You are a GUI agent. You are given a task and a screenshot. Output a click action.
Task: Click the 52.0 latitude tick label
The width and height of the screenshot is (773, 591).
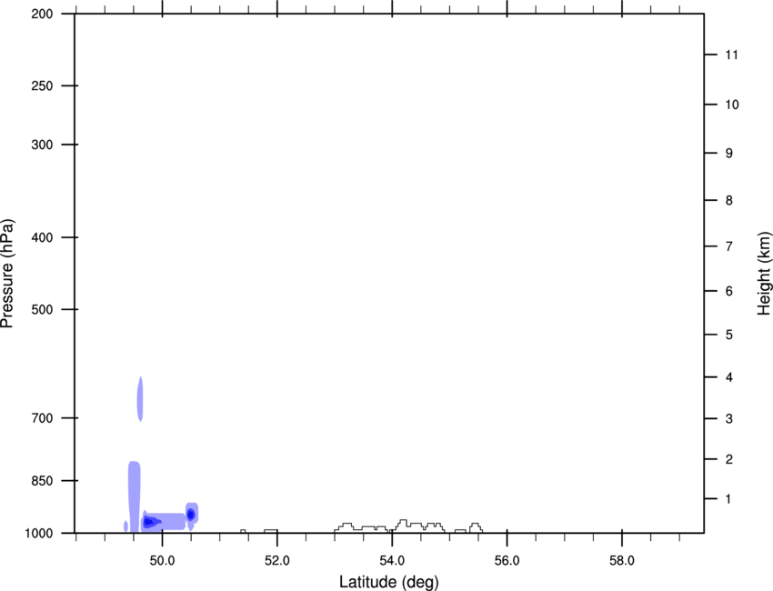[277, 561]
